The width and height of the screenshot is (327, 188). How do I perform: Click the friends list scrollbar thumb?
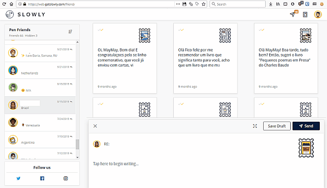coord(77,144)
